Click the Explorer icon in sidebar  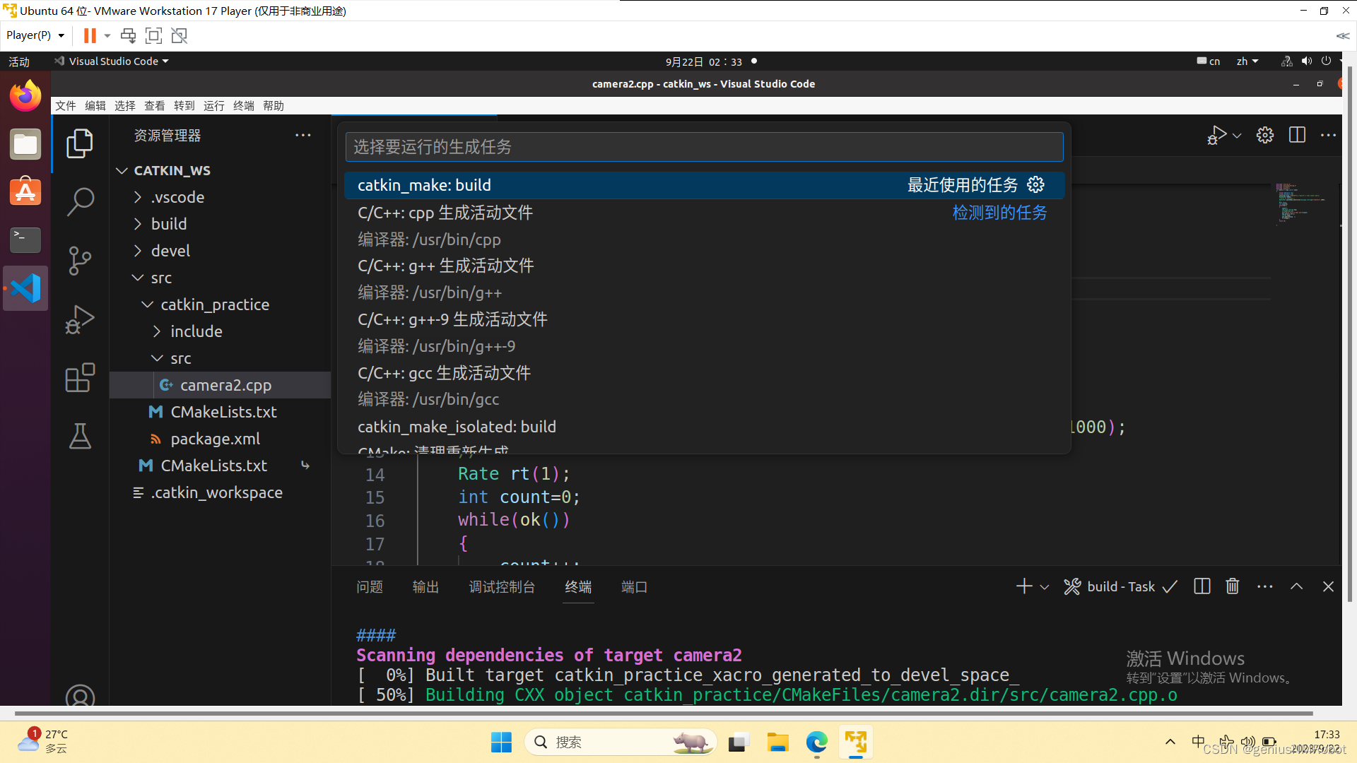pos(79,143)
